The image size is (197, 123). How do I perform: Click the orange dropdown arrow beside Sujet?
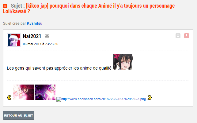pyautogui.click(x=5, y=6)
